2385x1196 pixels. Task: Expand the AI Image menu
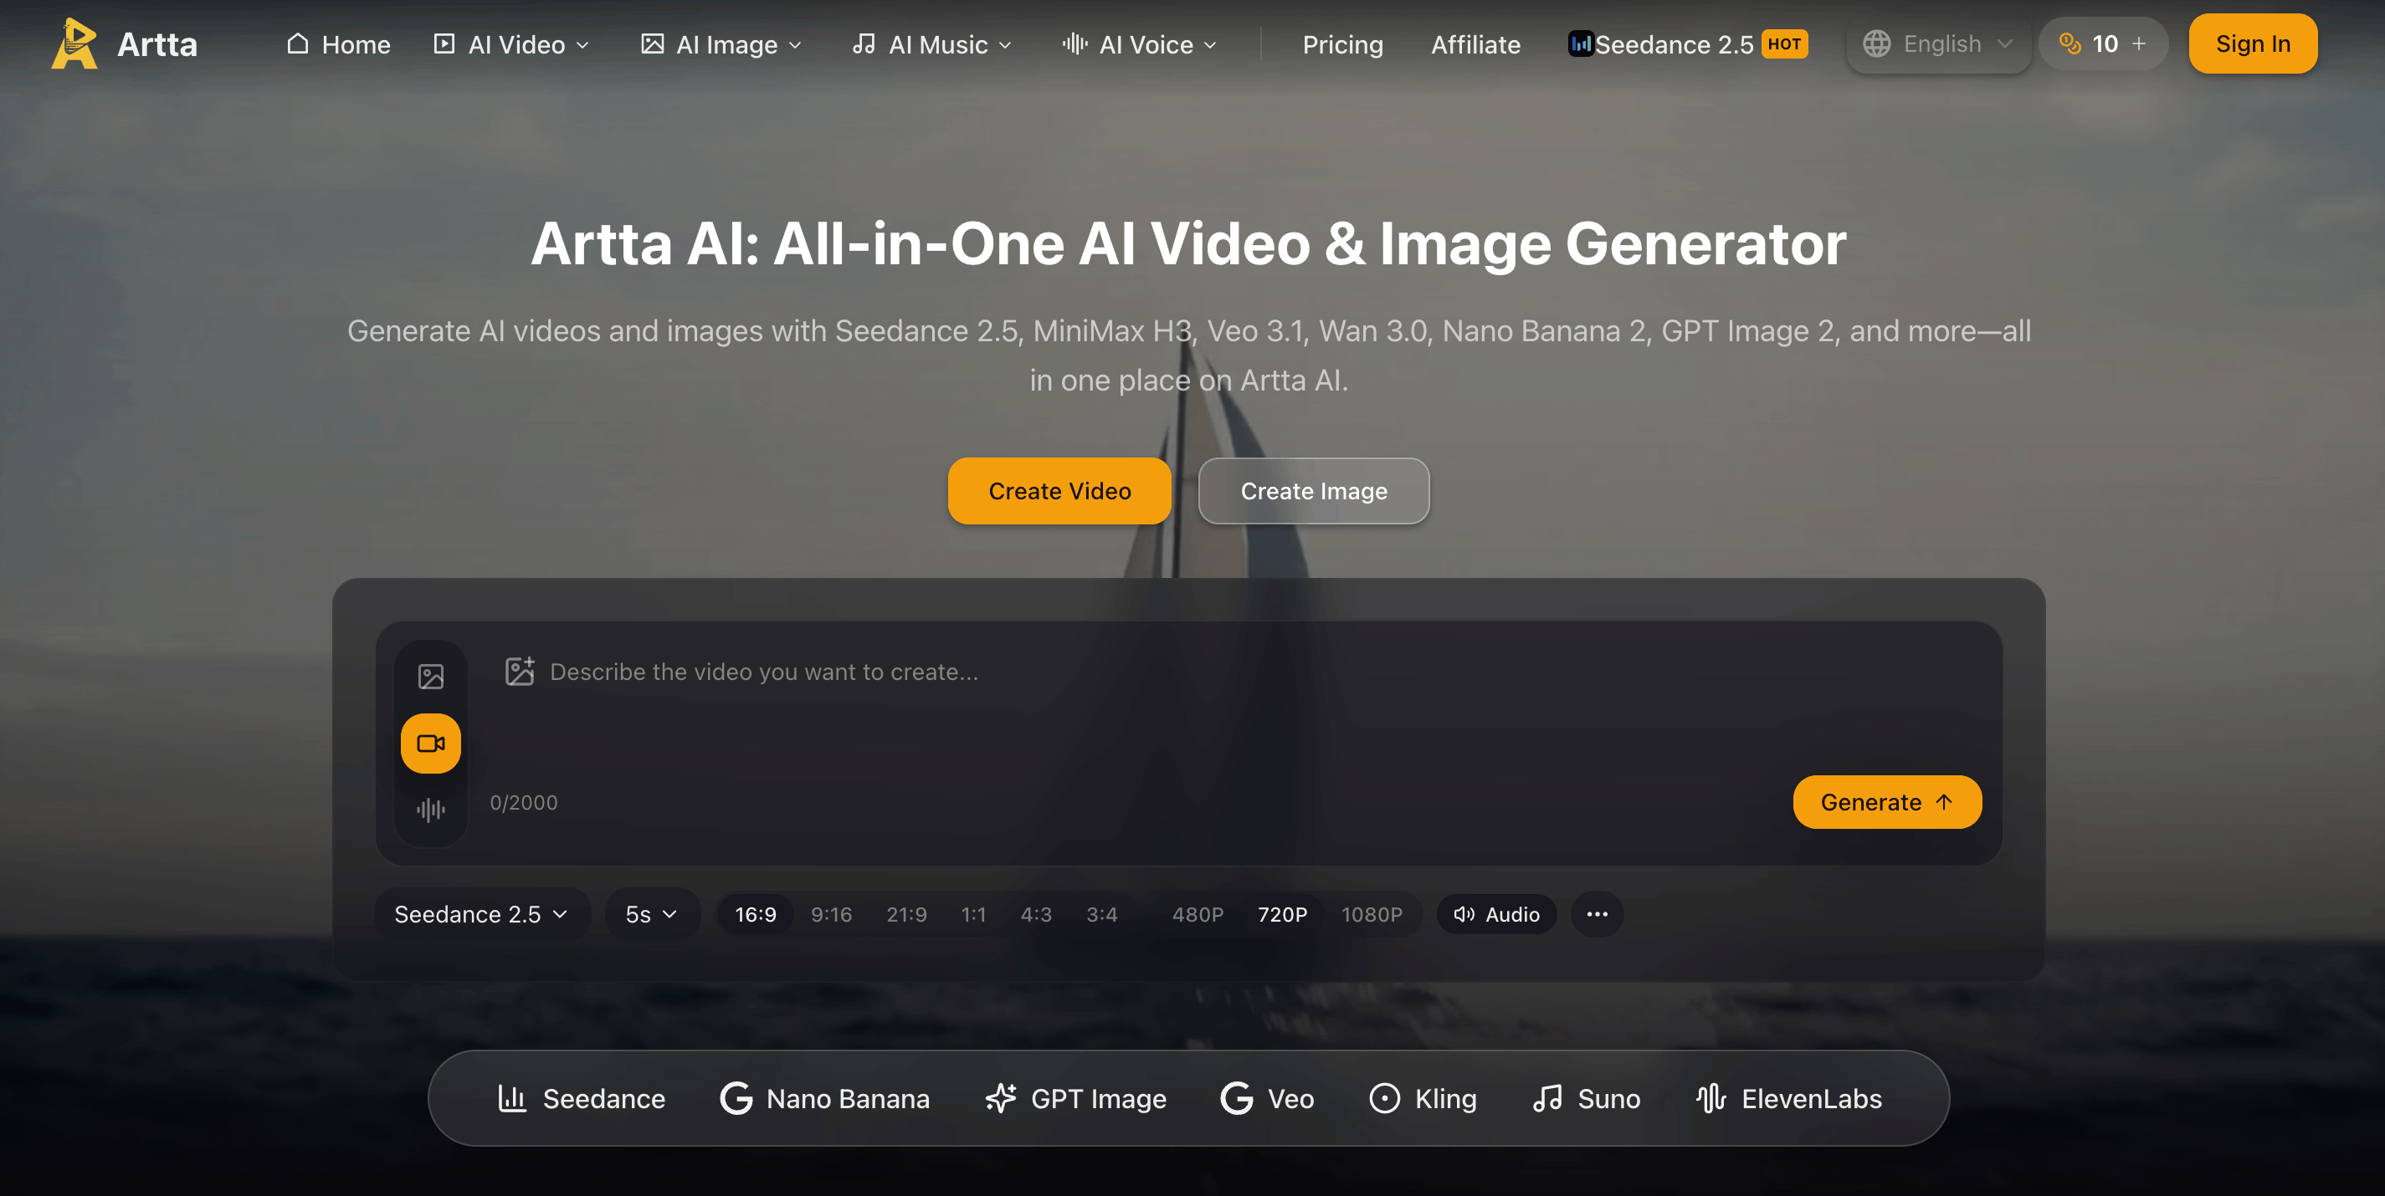[x=721, y=43]
